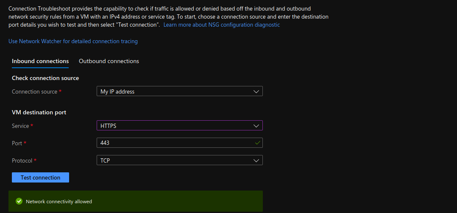
Task: Click the Protocol field label
Action: (x=22, y=160)
